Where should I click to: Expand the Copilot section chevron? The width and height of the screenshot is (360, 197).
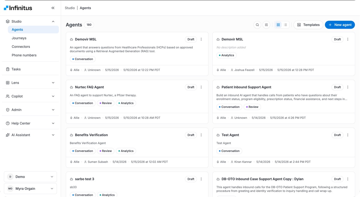(53, 96)
